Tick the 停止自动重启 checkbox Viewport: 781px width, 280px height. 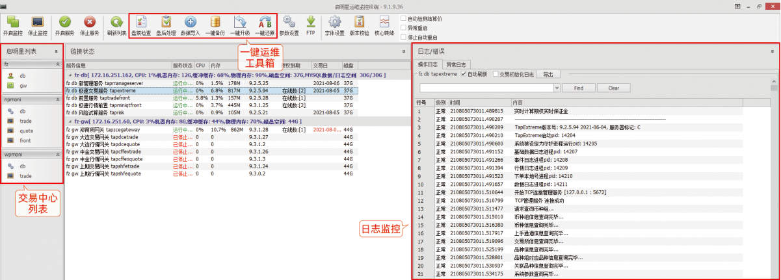(404, 37)
